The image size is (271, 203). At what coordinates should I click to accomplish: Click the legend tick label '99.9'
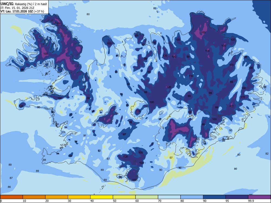[x=251, y=201]
